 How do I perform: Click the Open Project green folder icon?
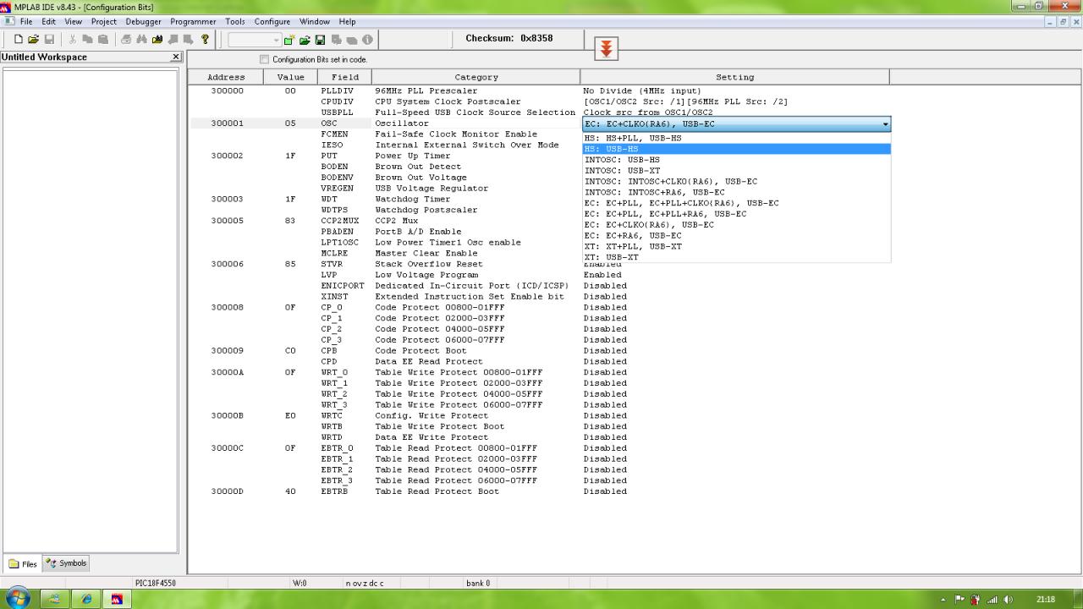tap(305, 40)
